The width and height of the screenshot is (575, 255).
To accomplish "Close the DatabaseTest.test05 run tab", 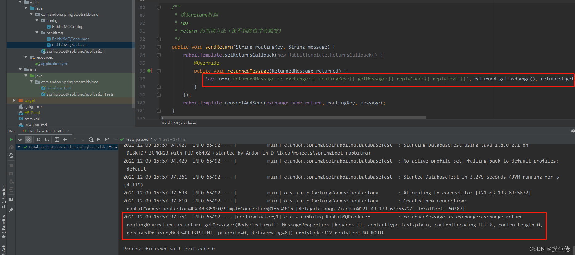I will click(68, 131).
